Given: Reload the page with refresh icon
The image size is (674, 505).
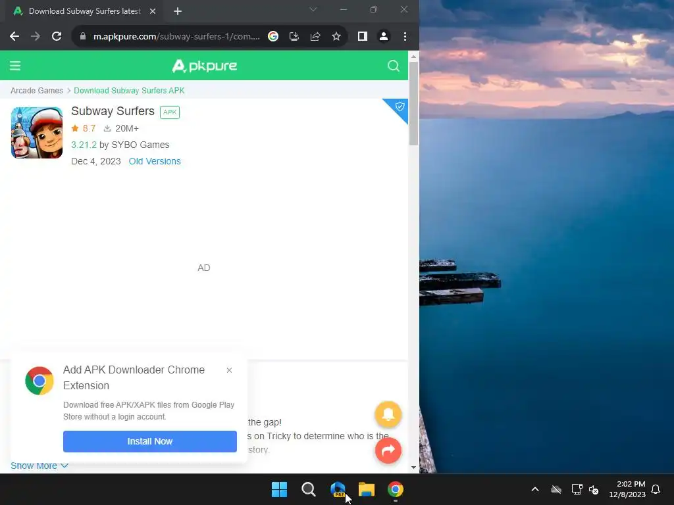Looking at the screenshot, I should [x=57, y=37].
